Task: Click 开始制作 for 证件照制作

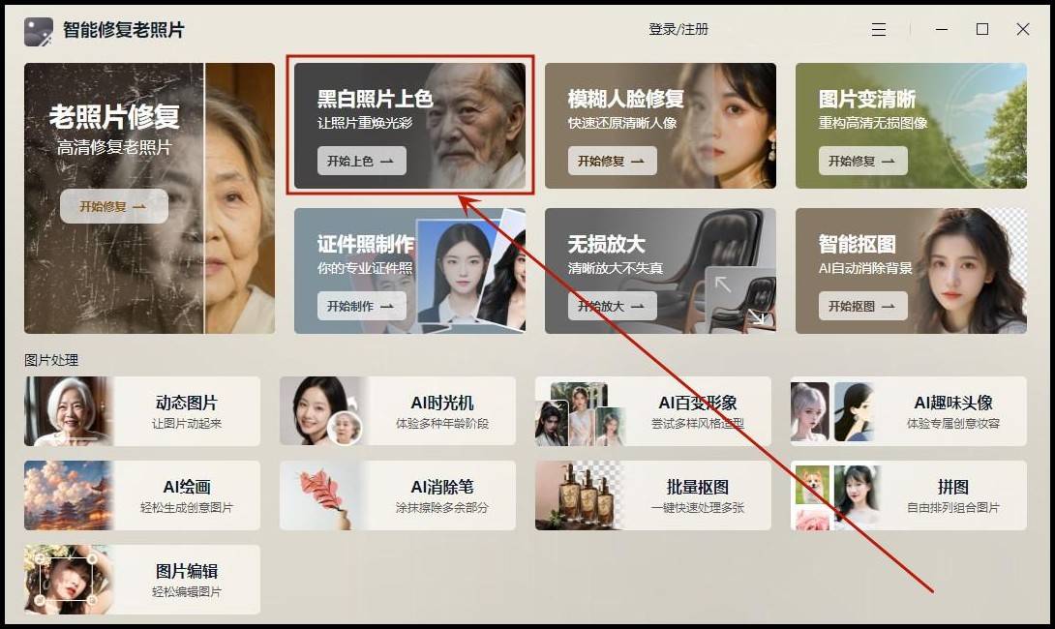Action: point(362,307)
